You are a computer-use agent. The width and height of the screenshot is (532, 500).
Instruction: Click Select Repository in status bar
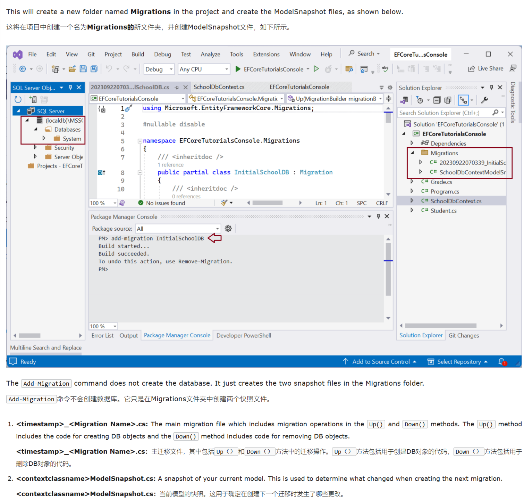point(457,362)
